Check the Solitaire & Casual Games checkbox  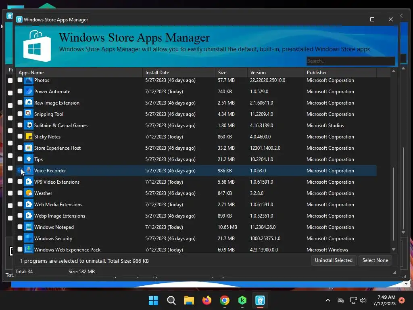click(x=20, y=125)
